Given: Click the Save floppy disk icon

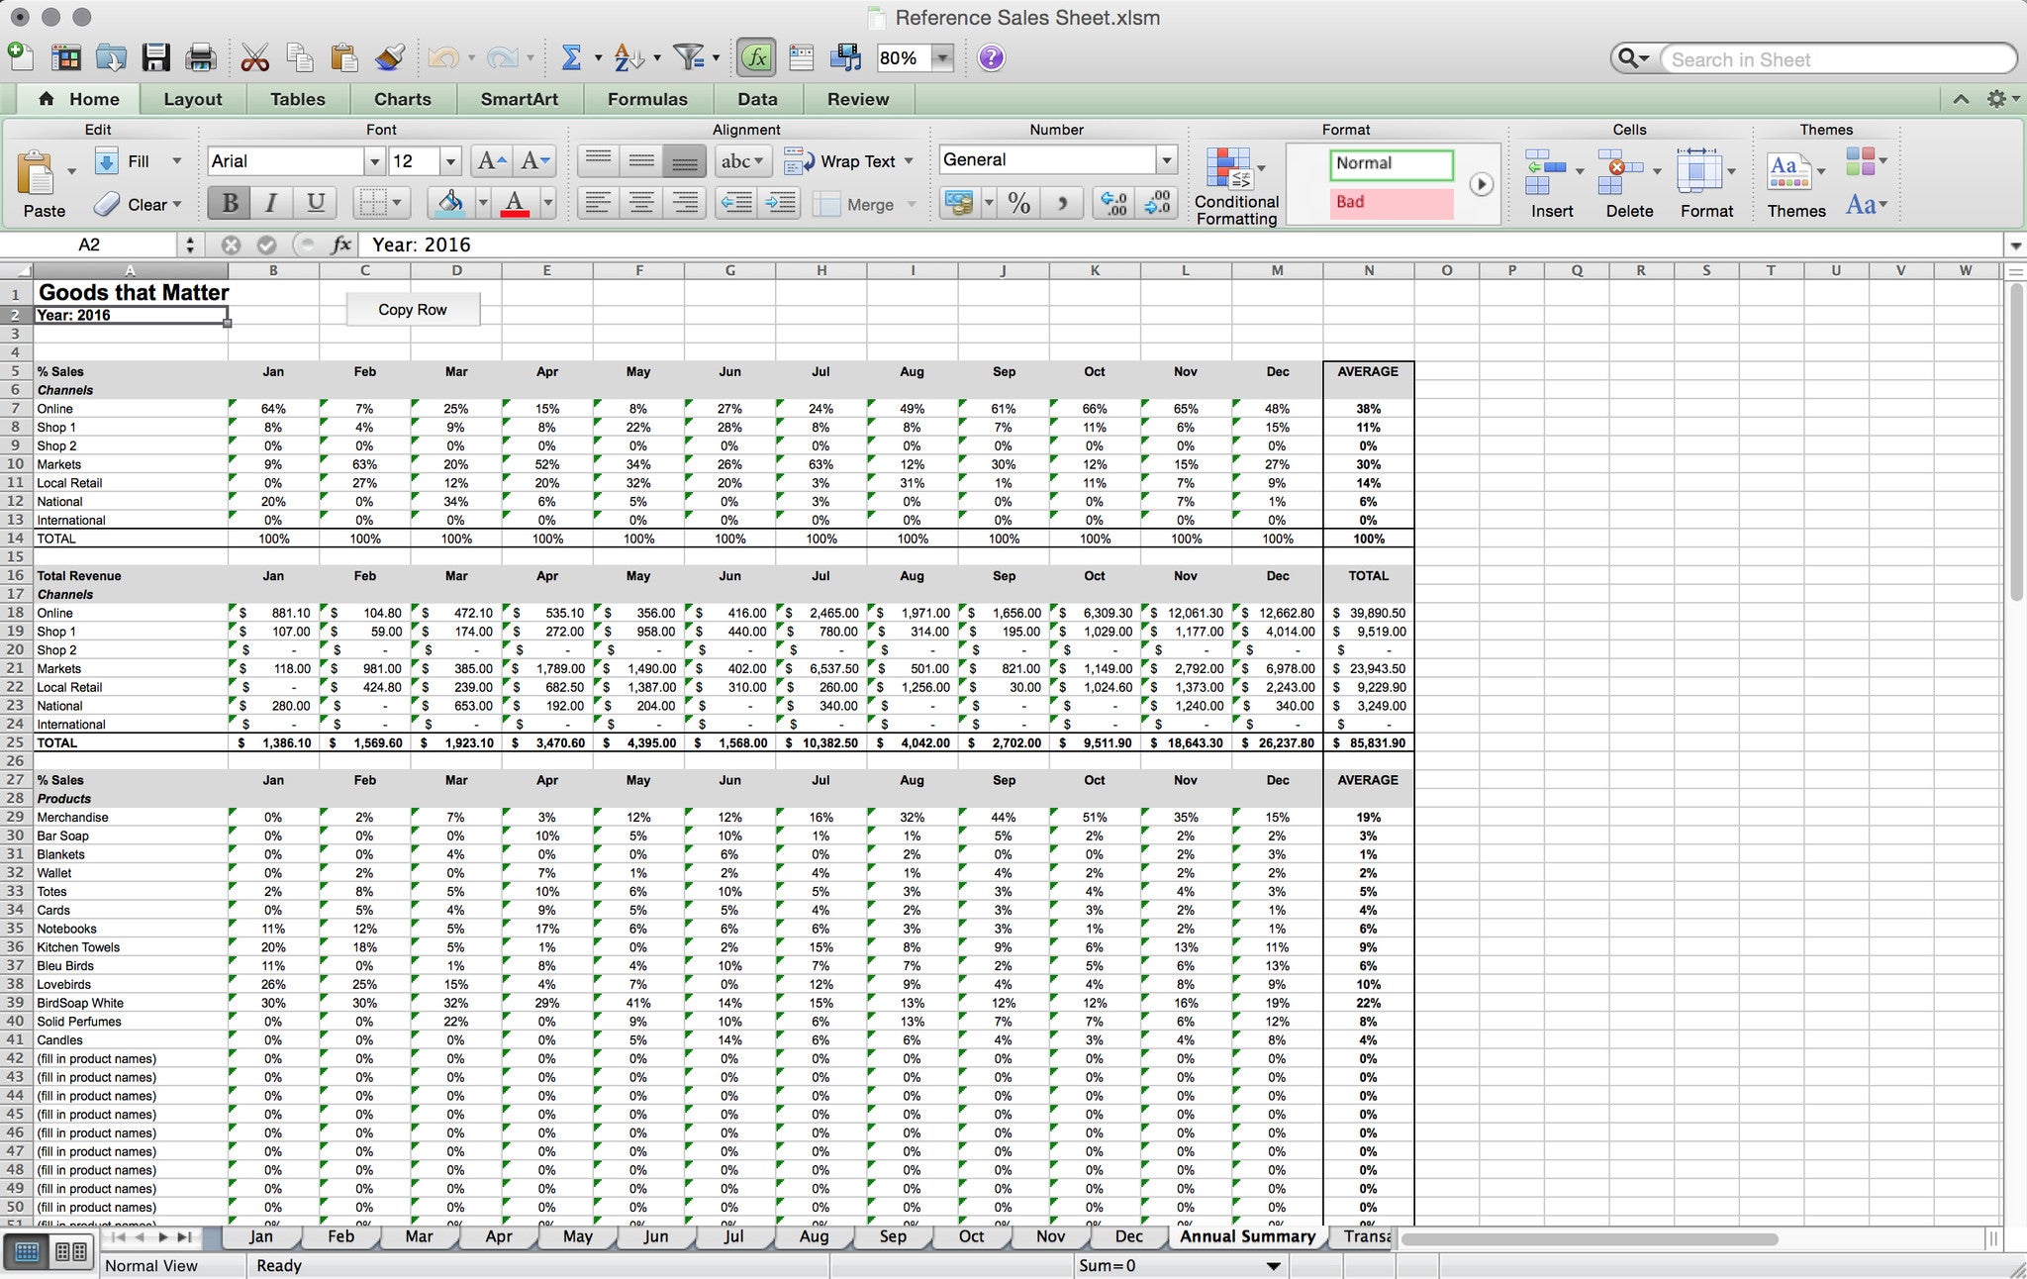Looking at the screenshot, I should 156,57.
